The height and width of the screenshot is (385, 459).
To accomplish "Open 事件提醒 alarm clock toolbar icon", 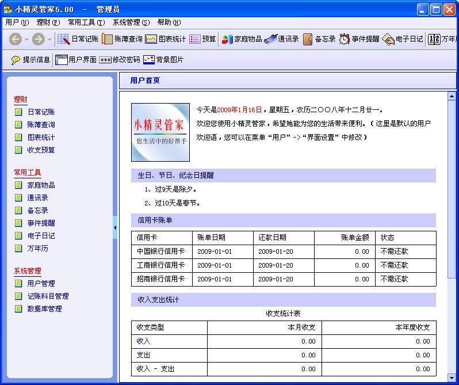I will [344, 39].
